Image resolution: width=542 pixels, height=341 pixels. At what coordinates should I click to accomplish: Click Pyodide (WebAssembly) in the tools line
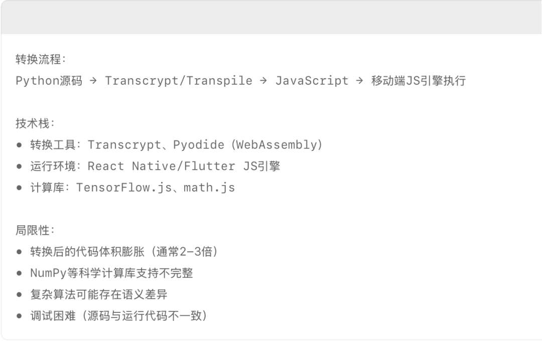[248, 144]
